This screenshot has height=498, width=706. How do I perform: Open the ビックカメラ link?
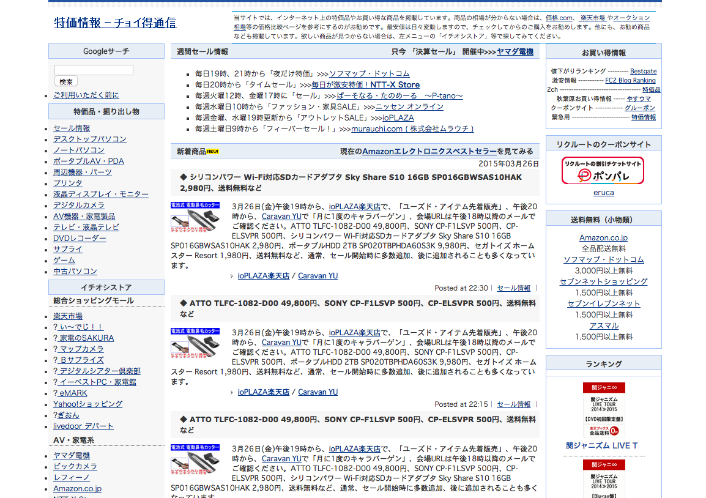point(75,466)
